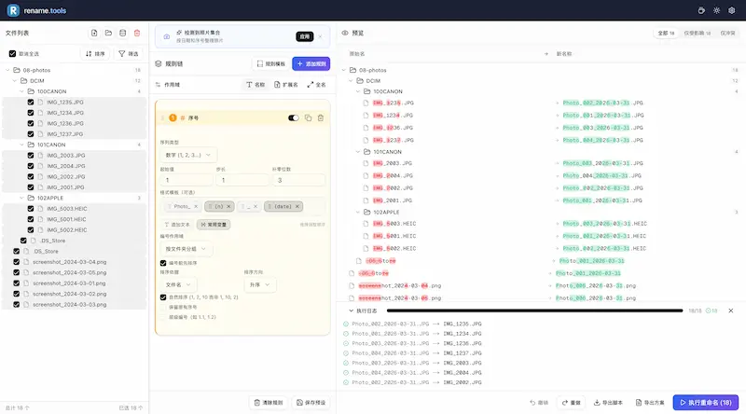
Task: Toggle the 序号 rule enable switch
Action: [294, 118]
